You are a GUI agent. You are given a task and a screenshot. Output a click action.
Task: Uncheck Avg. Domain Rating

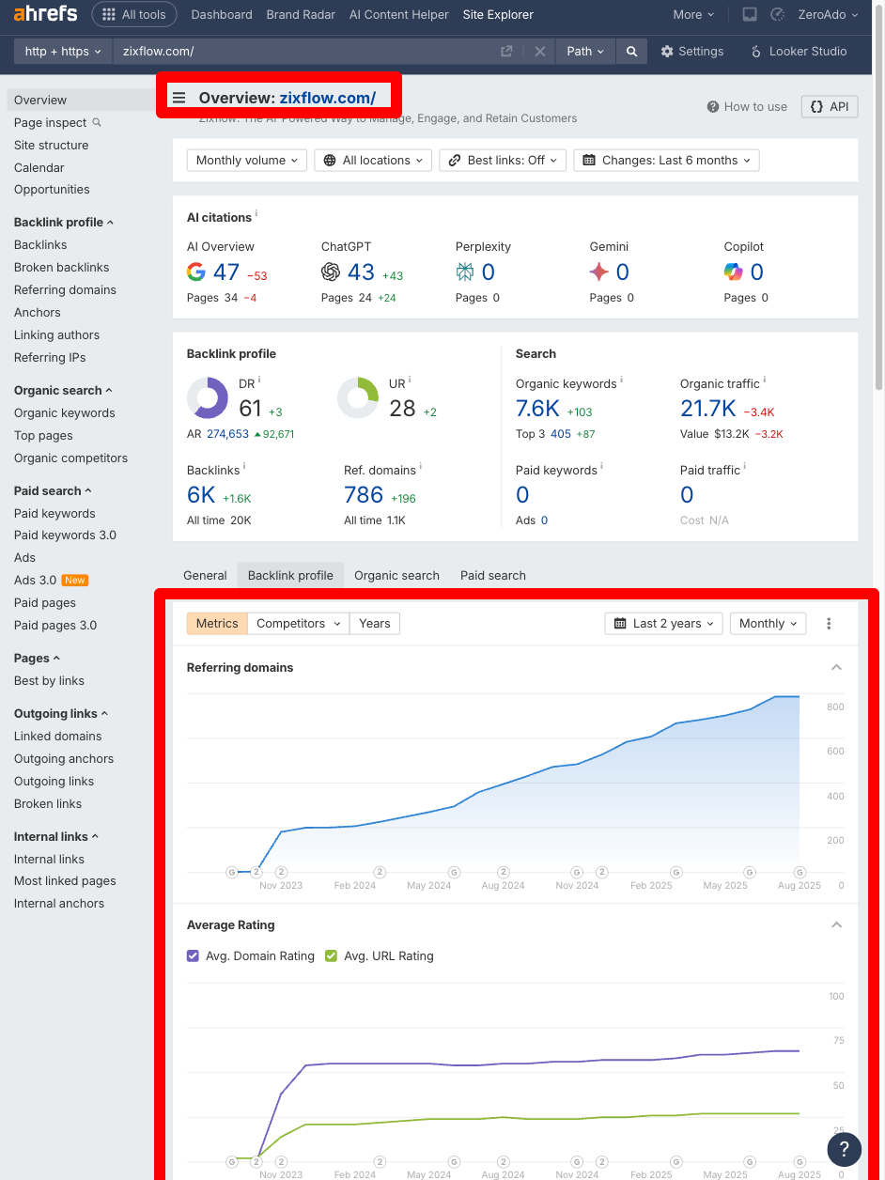click(193, 955)
